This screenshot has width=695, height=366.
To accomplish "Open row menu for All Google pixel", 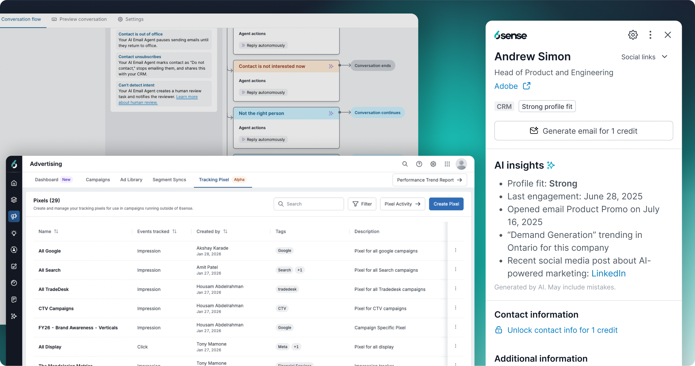I will pos(455,250).
